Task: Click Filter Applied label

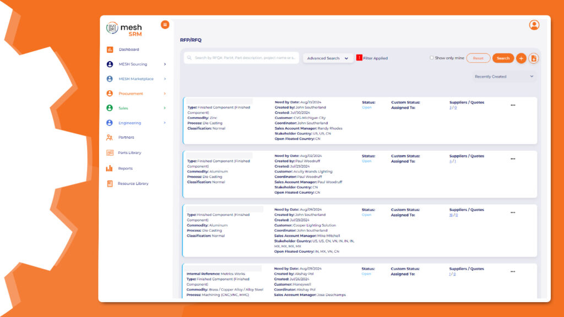Action: point(375,58)
